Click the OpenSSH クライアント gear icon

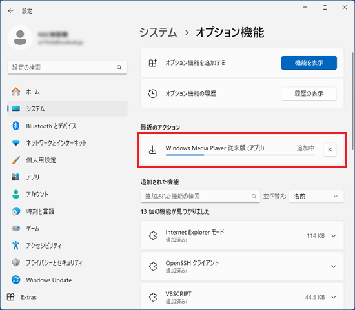click(x=153, y=266)
